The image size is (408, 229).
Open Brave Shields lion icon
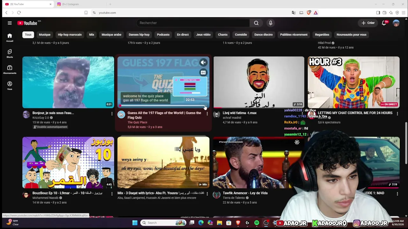[x=309, y=13]
